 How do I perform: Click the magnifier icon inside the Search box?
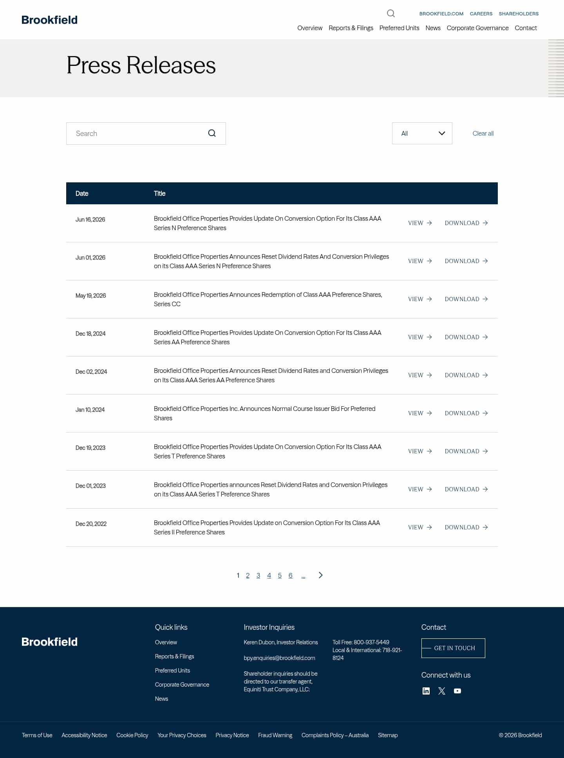click(212, 133)
